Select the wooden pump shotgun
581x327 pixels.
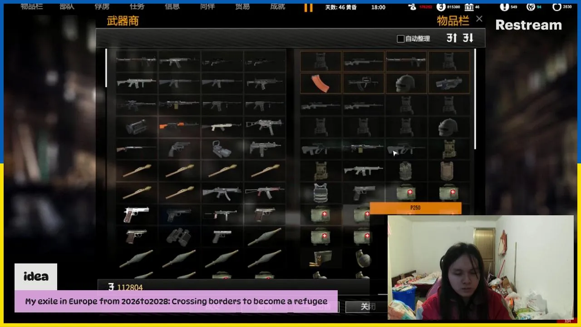click(x=136, y=148)
